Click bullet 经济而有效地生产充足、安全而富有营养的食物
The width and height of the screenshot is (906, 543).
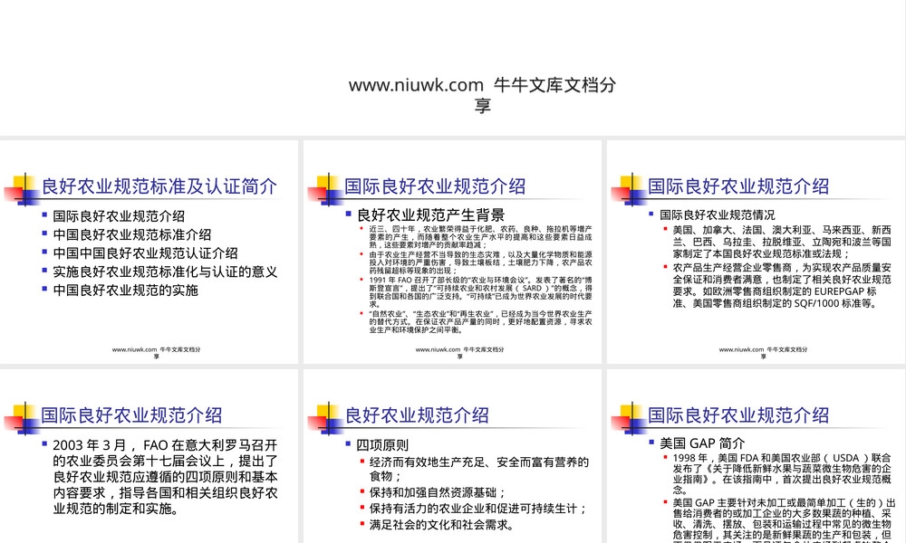(x=479, y=469)
